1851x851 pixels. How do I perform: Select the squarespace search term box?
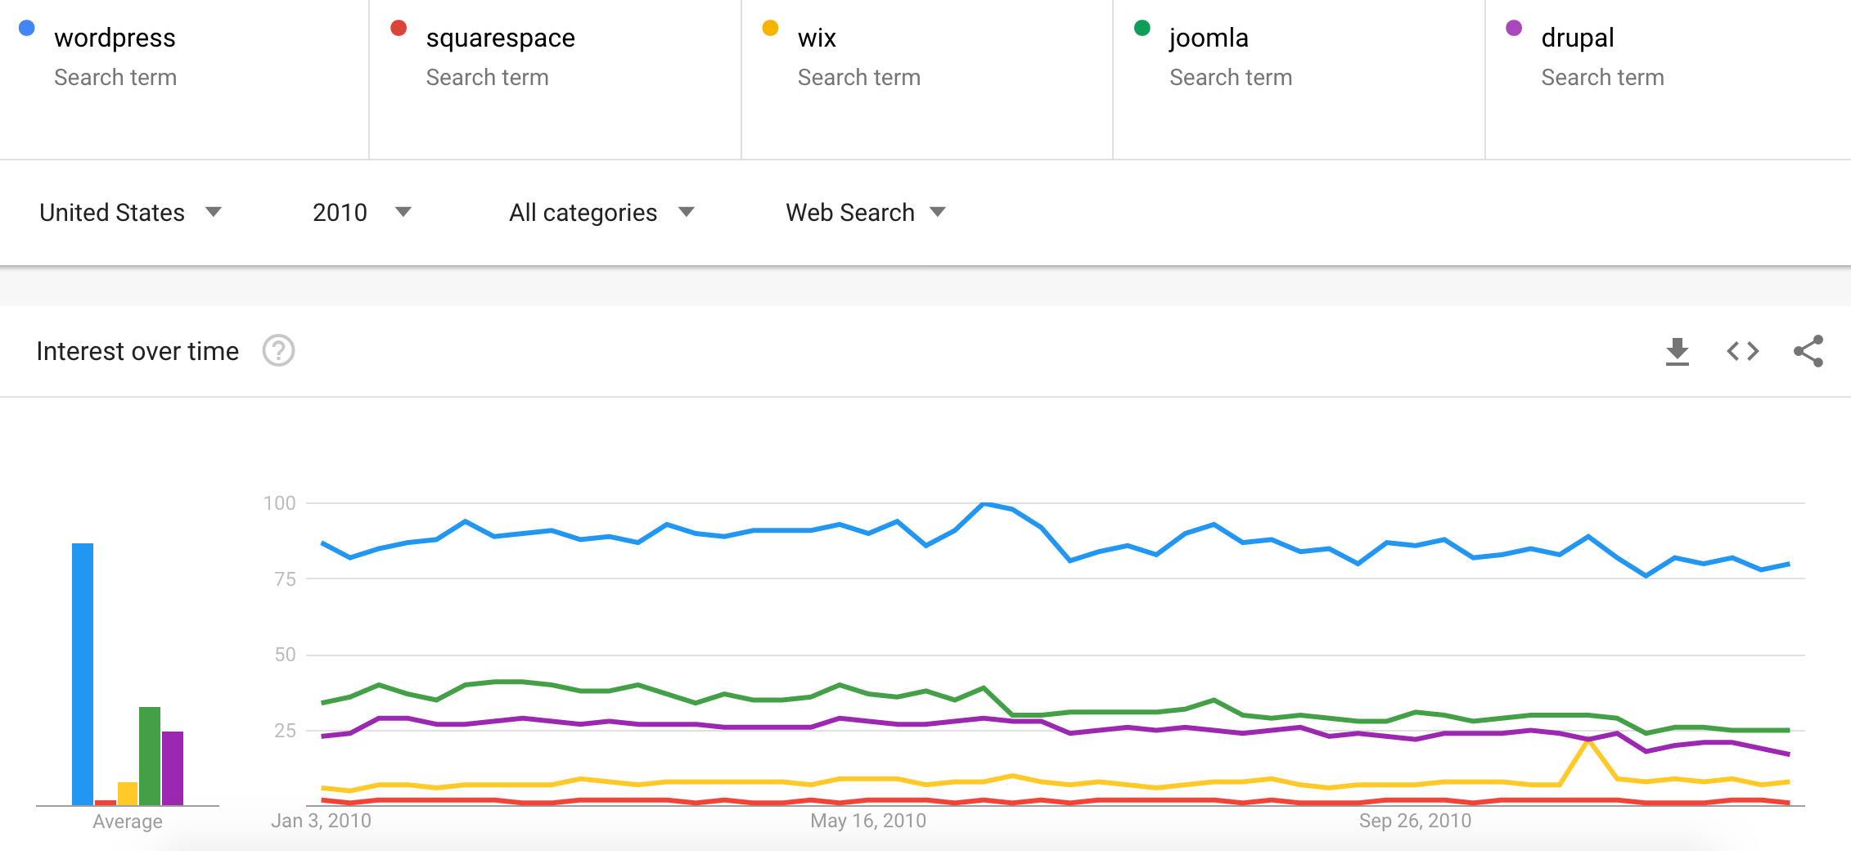[500, 38]
